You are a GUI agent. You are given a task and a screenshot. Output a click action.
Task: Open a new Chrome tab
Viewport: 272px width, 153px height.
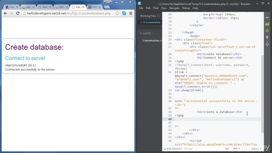click(107, 7)
